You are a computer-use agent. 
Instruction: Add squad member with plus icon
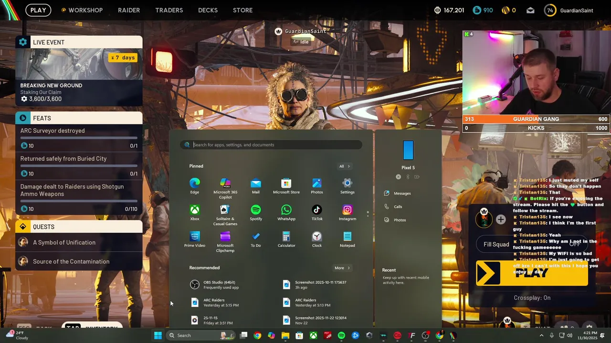[x=501, y=219]
